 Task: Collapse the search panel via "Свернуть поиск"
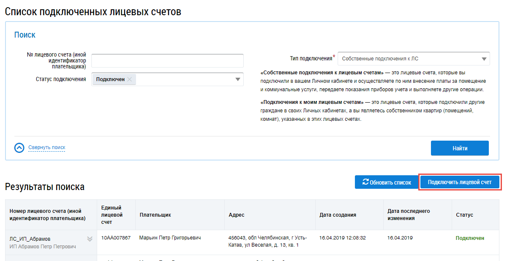click(46, 147)
